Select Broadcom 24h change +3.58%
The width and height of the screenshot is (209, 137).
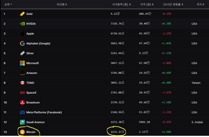(x=166, y=102)
